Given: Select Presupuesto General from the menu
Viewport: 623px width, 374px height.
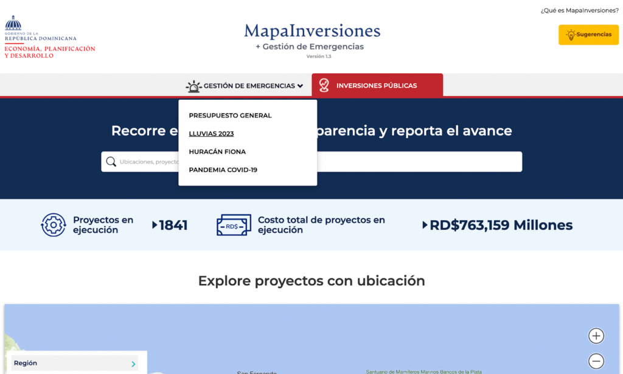Looking at the screenshot, I should point(230,116).
